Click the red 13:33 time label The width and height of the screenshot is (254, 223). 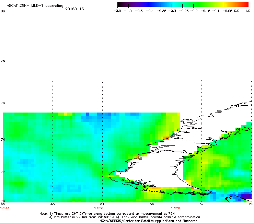click(5, 208)
